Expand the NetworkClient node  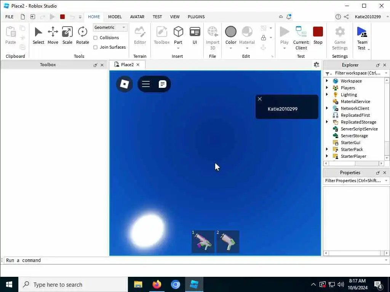click(327, 108)
